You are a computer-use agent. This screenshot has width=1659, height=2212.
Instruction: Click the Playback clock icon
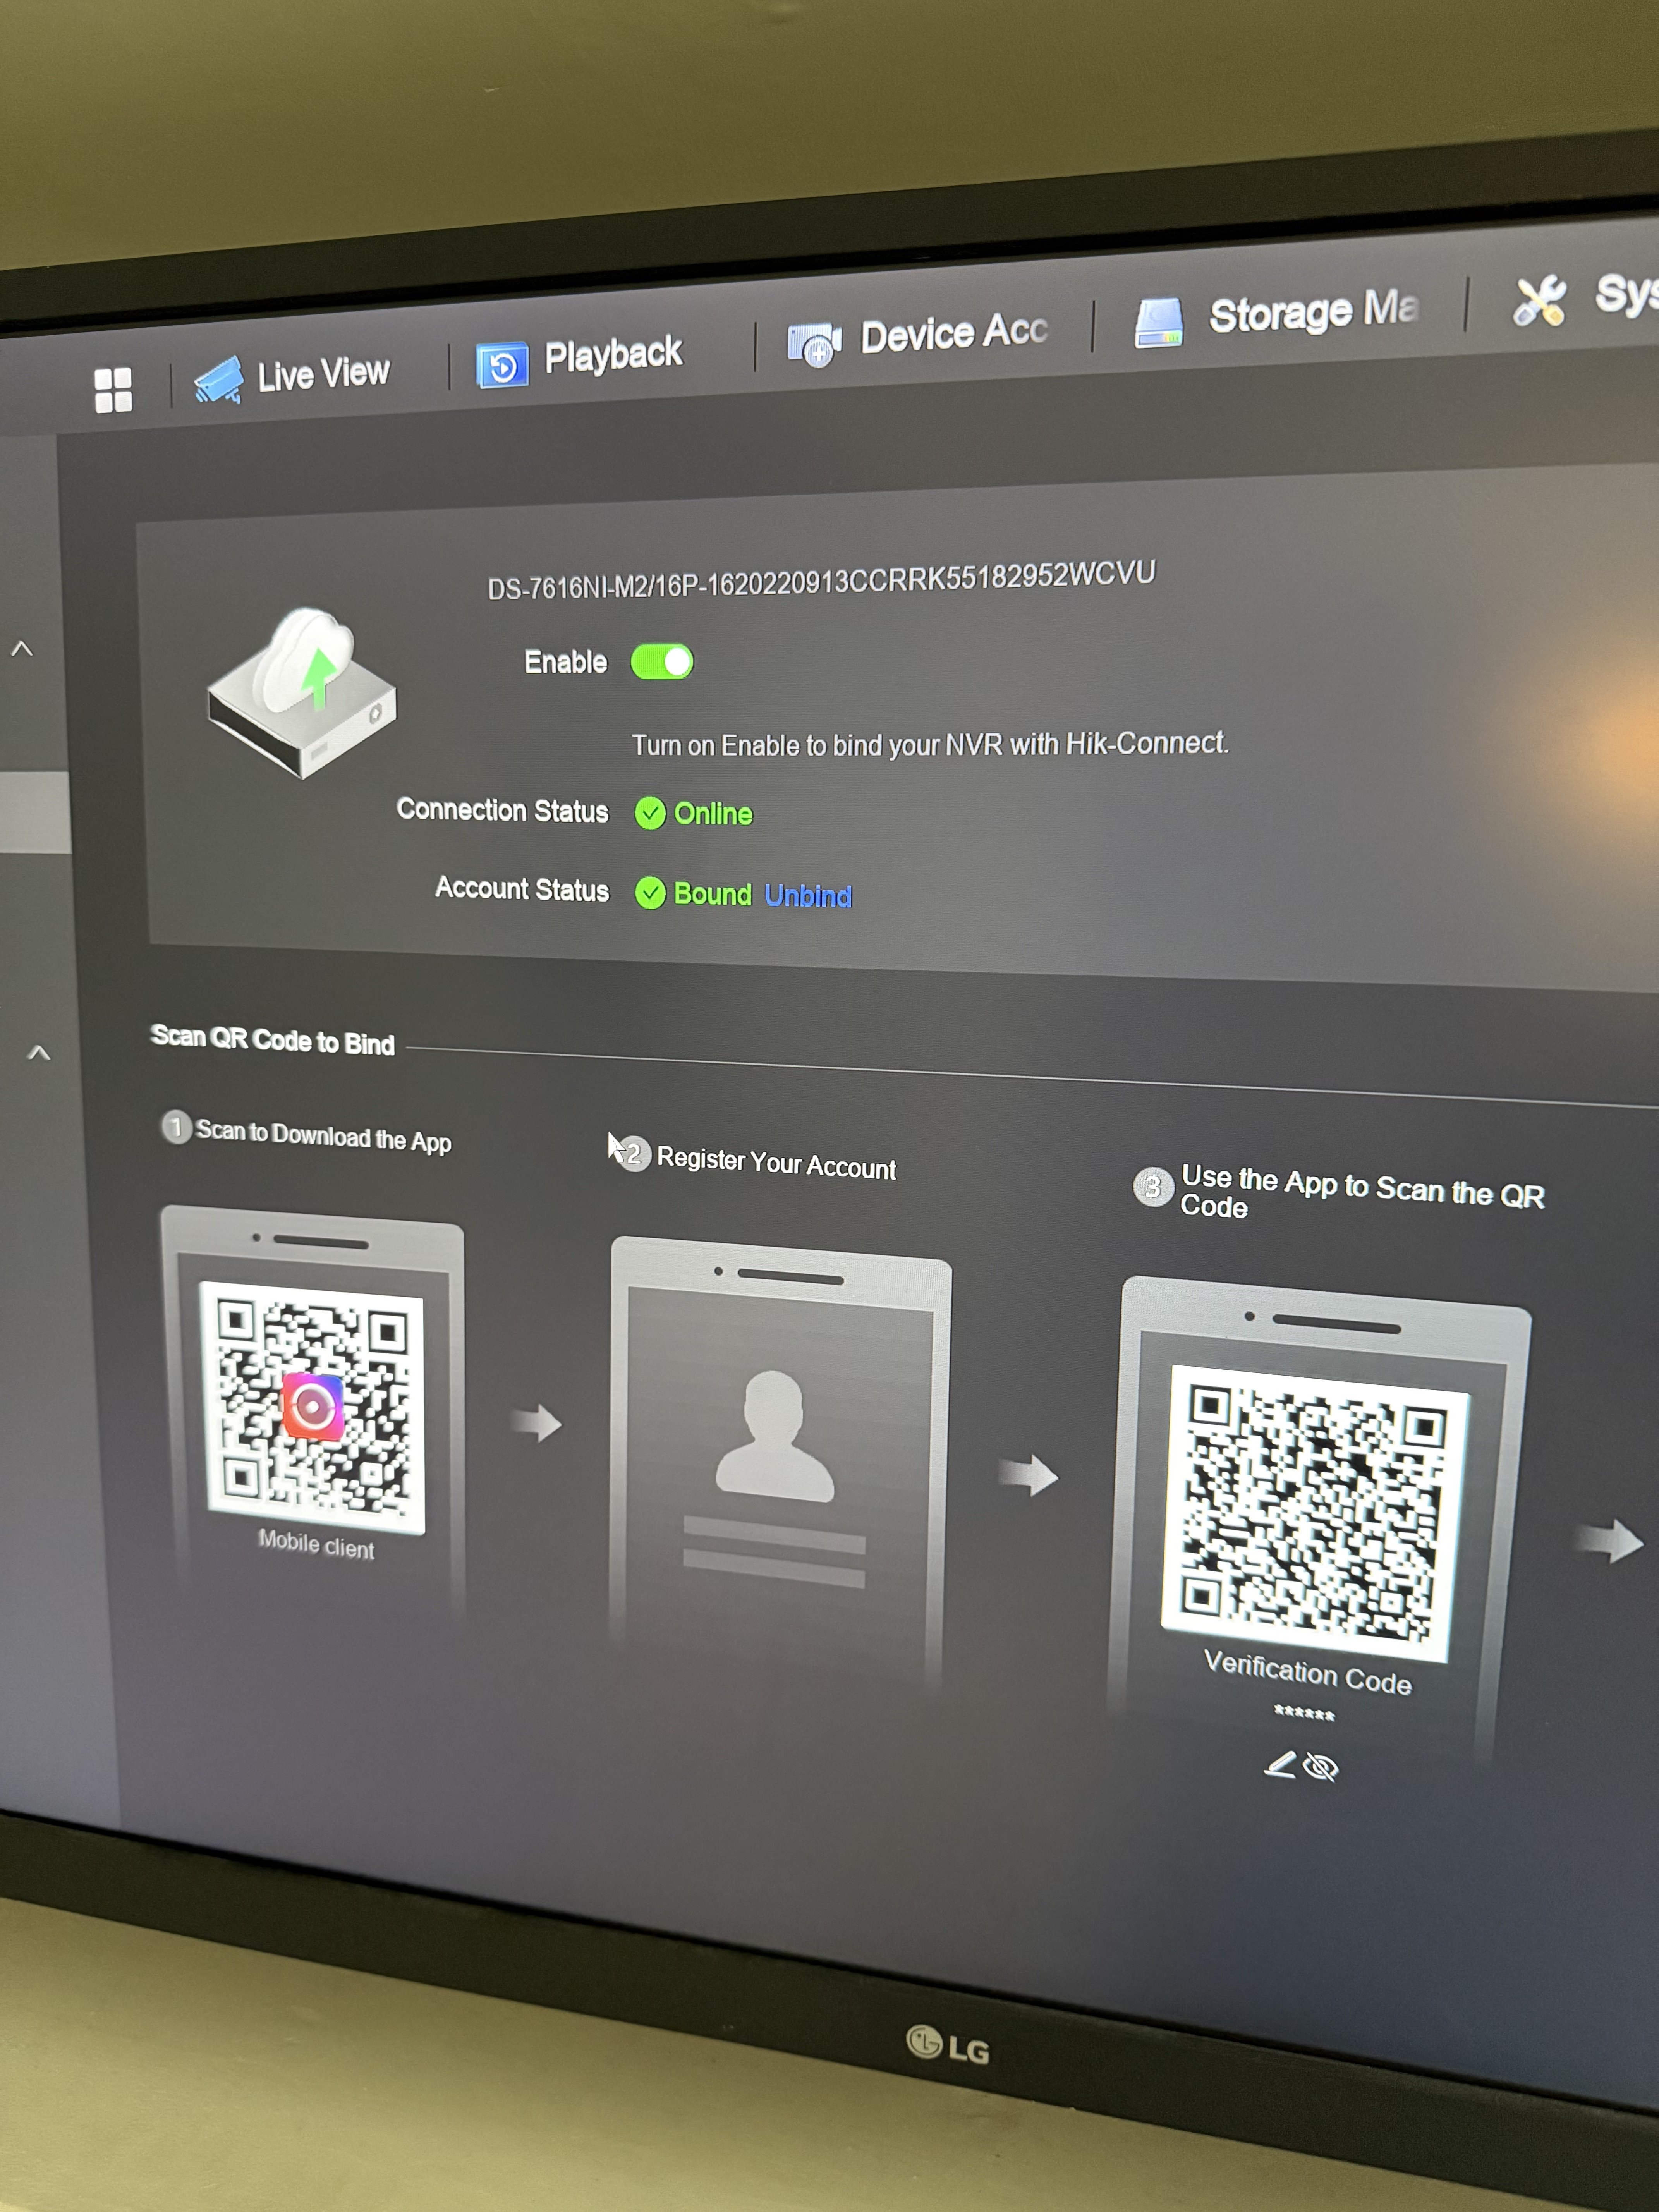tap(501, 366)
